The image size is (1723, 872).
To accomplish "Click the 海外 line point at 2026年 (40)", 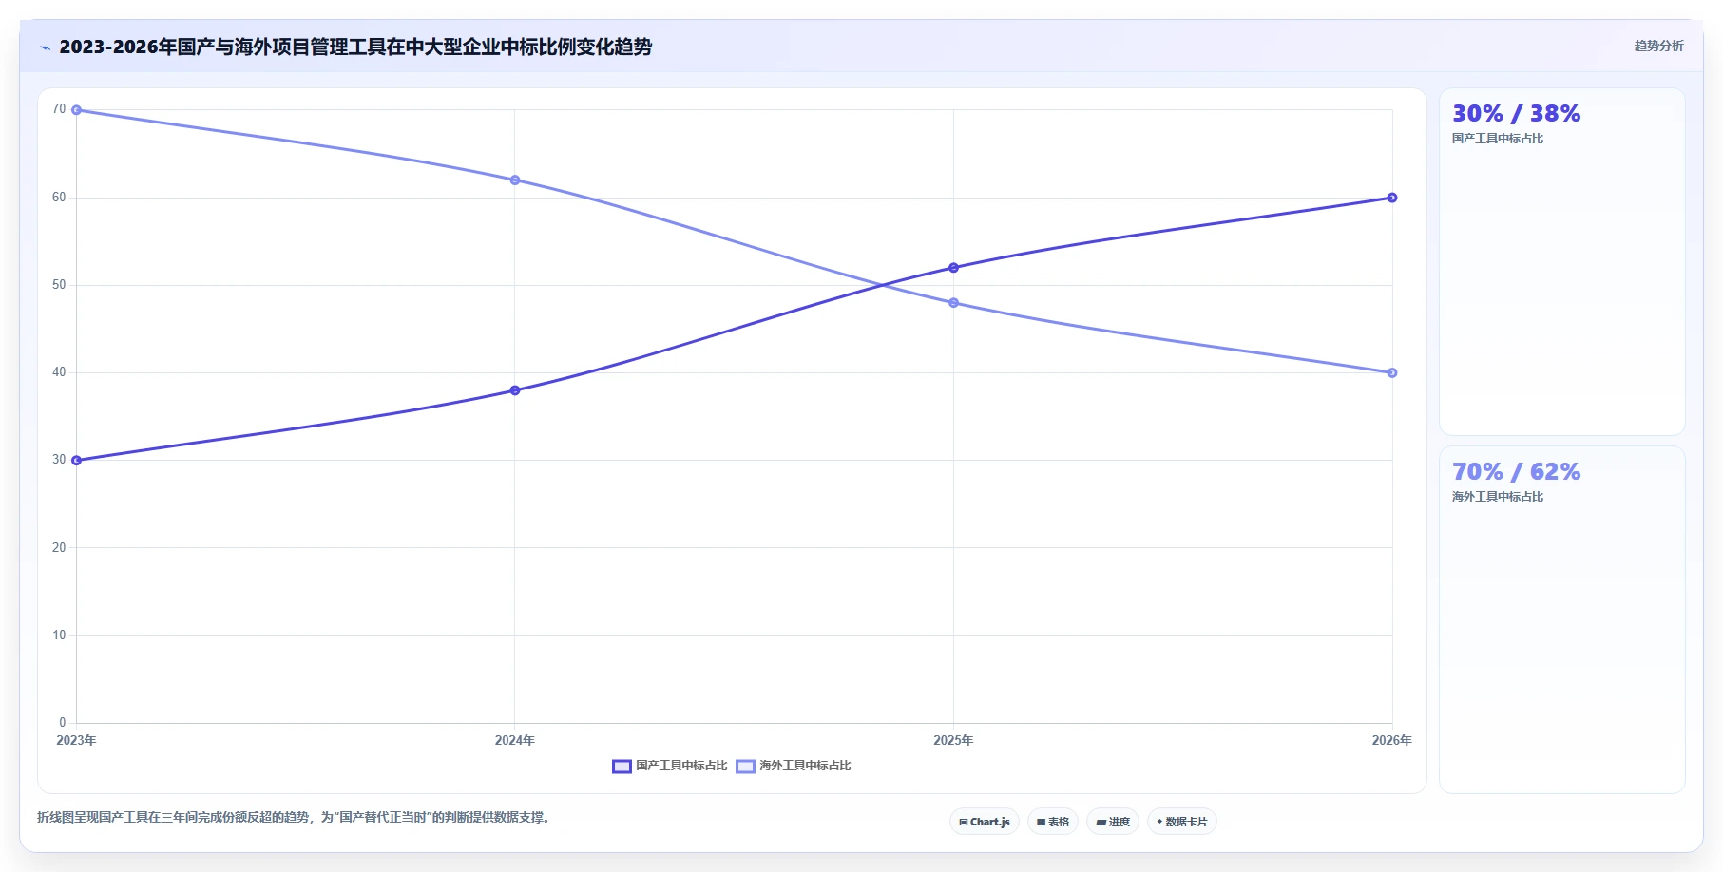I will coord(1392,372).
